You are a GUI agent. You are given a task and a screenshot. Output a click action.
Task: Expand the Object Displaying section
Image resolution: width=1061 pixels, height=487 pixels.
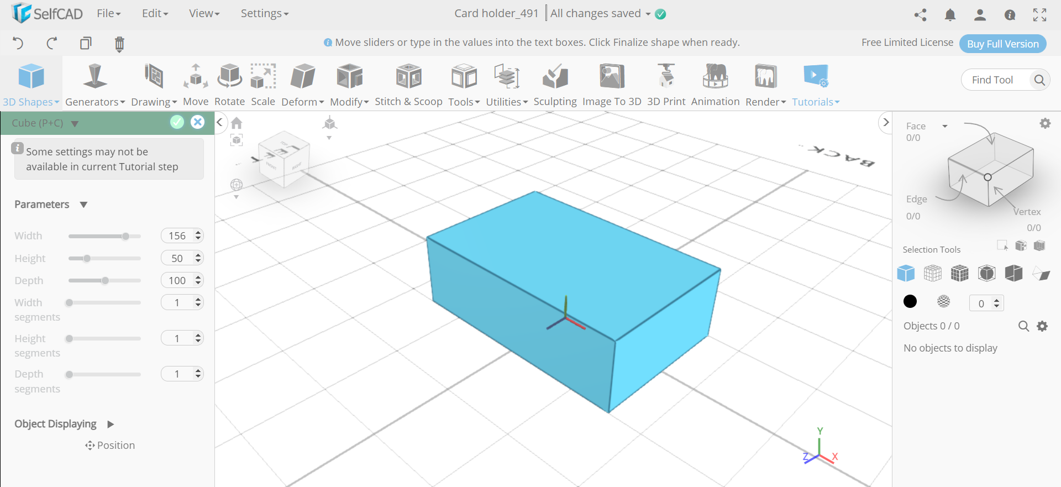click(111, 424)
